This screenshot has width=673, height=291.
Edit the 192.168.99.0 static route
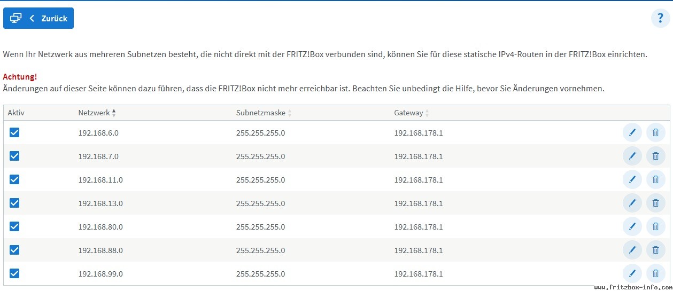click(x=632, y=273)
